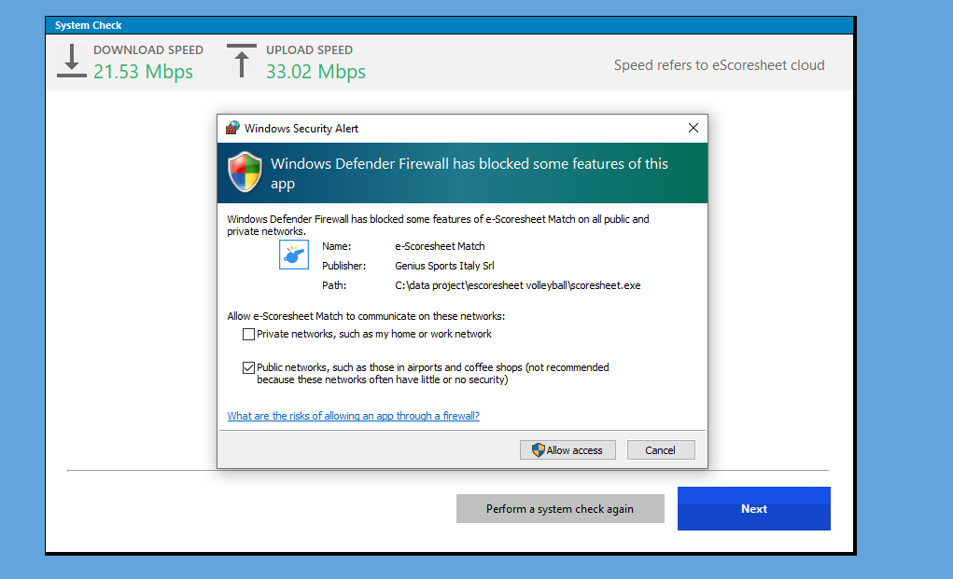Enable the Private networks checkbox
The width and height of the screenshot is (953, 579).
248,335
